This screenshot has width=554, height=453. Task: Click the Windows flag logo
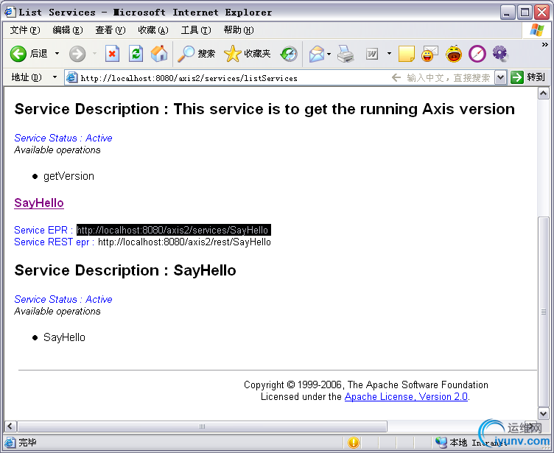[537, 30]
